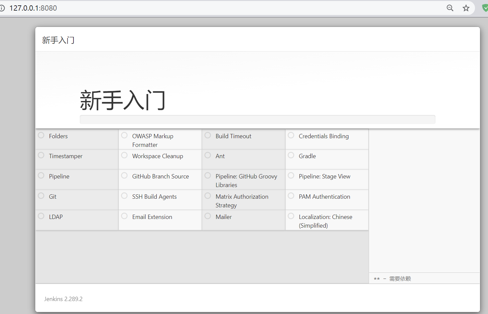The width and height of the screenshot is (488, 314).
Task: Click the large 新手入门 heading
Action: tap(123, 100)
